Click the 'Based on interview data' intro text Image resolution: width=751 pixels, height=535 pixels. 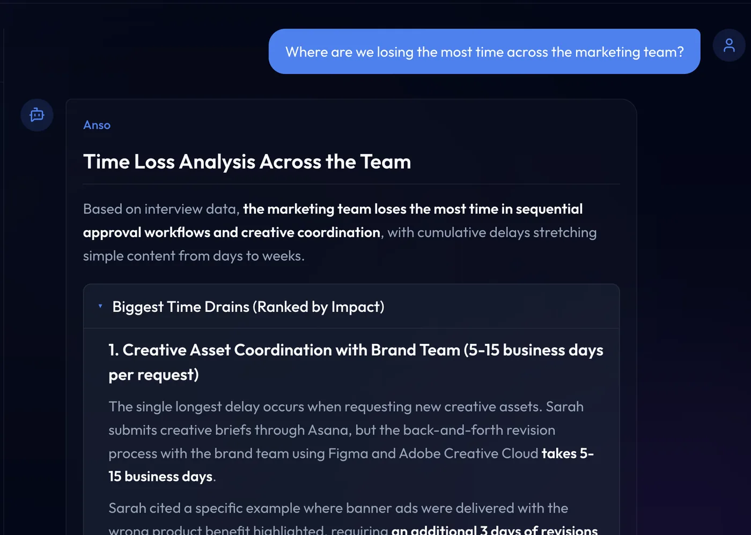161,209
